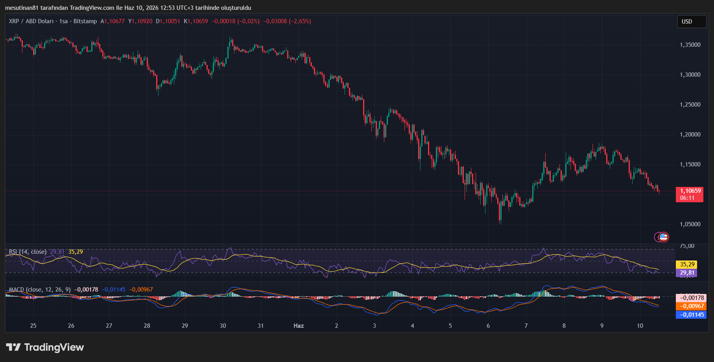
Task: Click the 1,20000 price axis label
Action: tap(690, 135)
